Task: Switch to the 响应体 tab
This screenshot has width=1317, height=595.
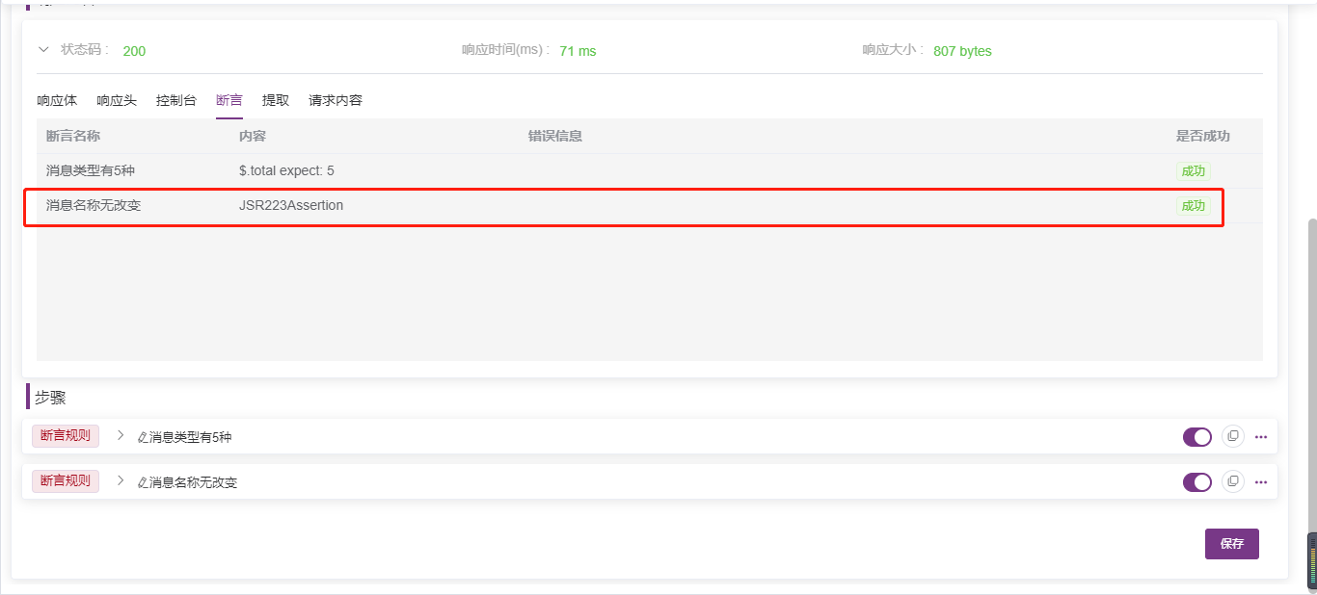Action: click(x=56, y=99)
